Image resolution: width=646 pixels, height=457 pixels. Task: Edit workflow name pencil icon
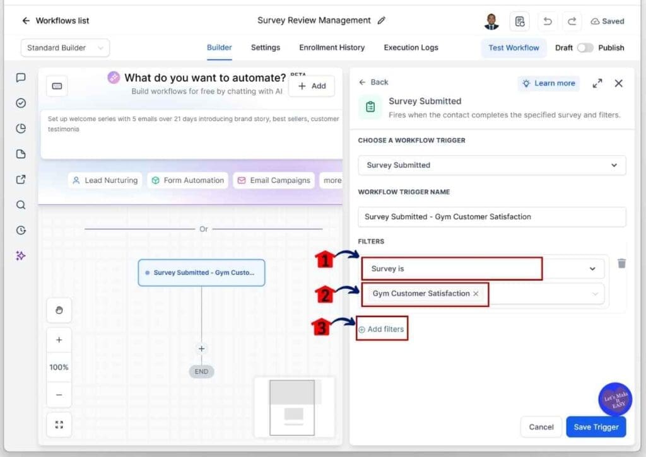382,20
